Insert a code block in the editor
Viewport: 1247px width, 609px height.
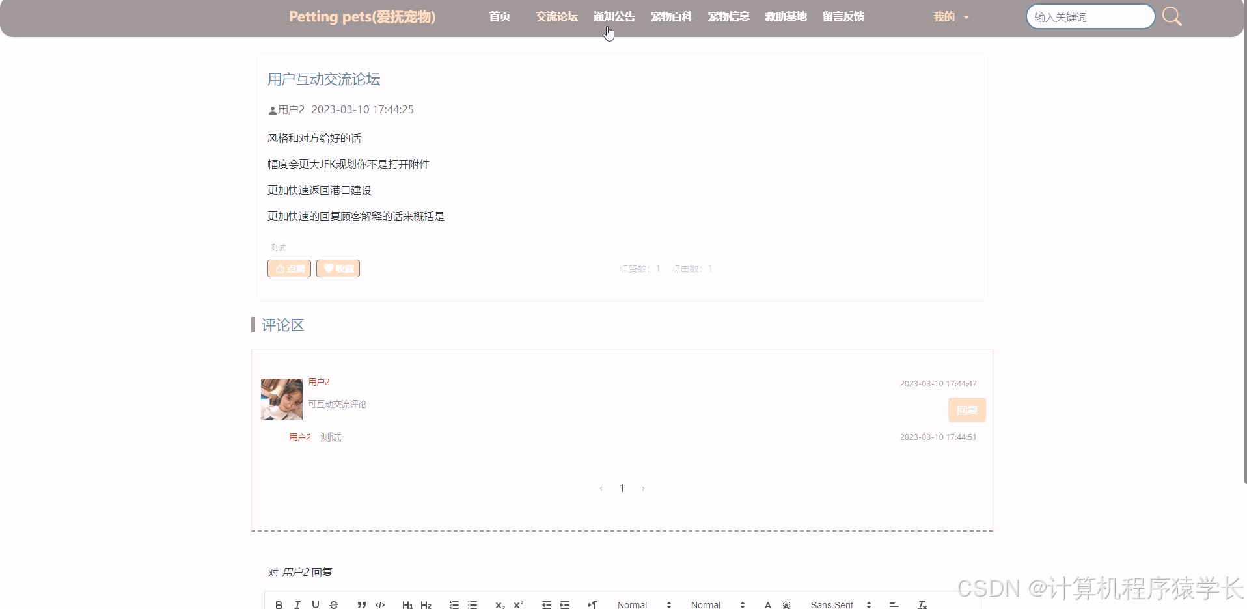click(x=380, y=604)
